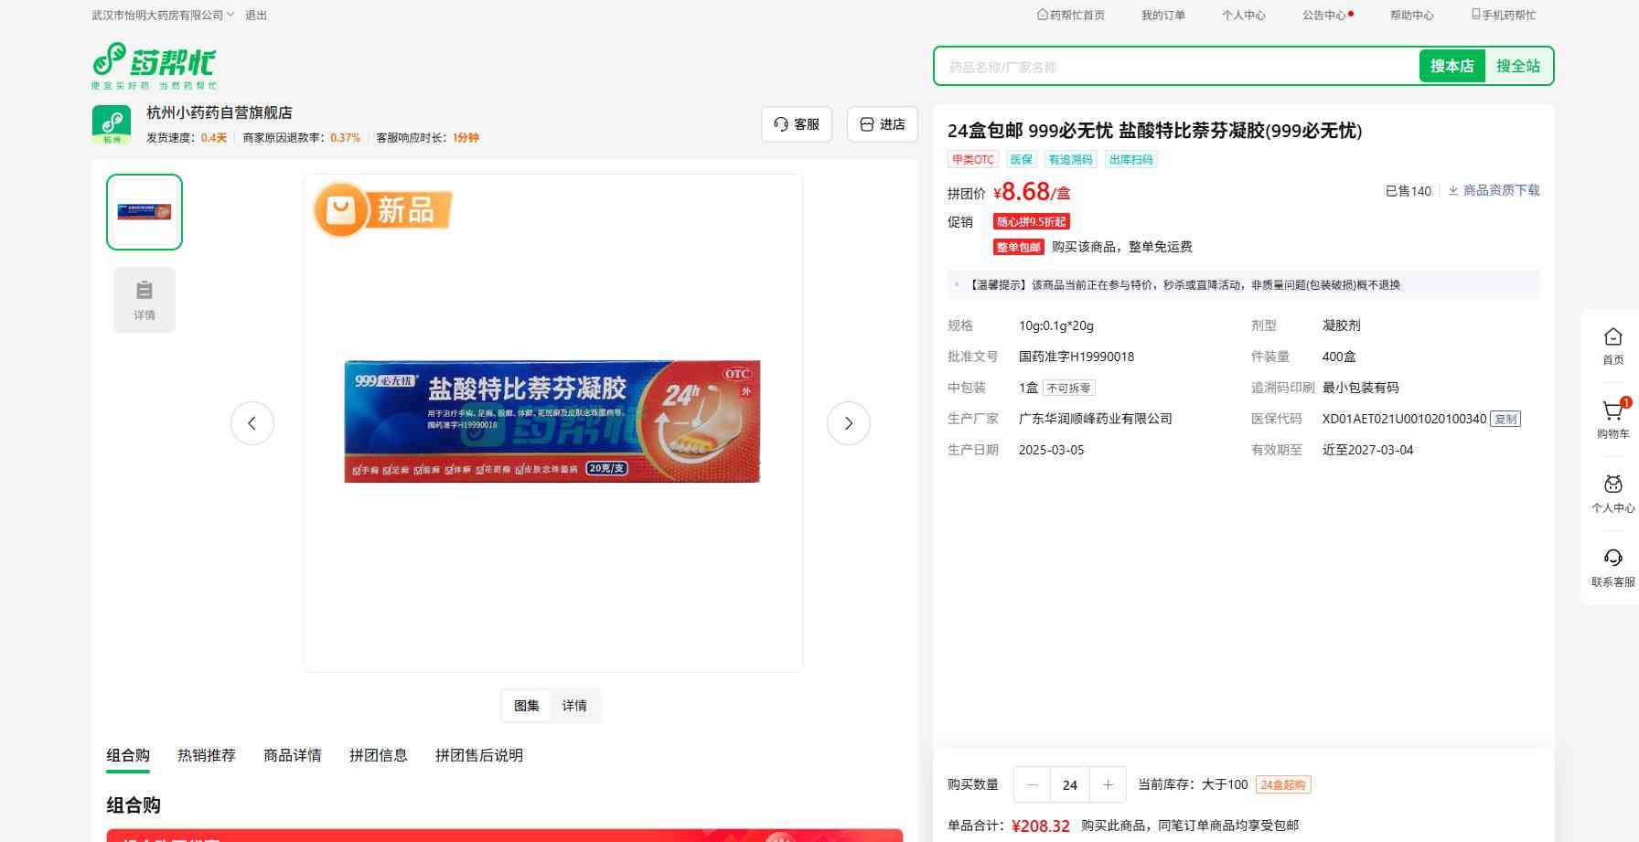Switch to 商品详情 tab
The image size is (1639, 842).
click(293, 755)
